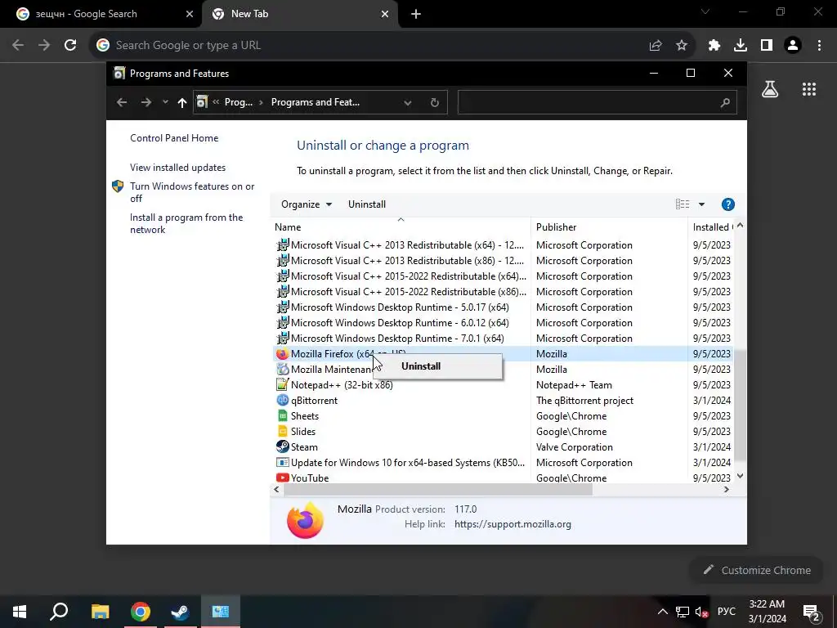The width and height of the screenshot is (837, 628).
Task: Click the qBittorrent program icon
Action: coord(282,401)
